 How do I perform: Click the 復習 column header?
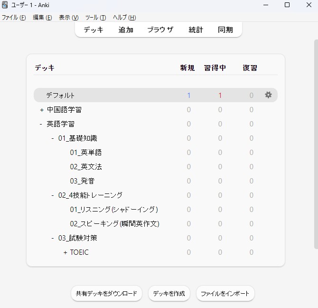250,67
